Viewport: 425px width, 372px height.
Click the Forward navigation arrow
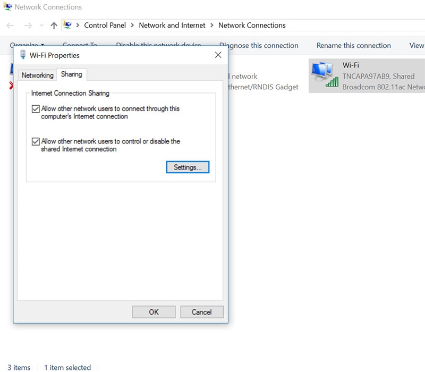(28, 26)
